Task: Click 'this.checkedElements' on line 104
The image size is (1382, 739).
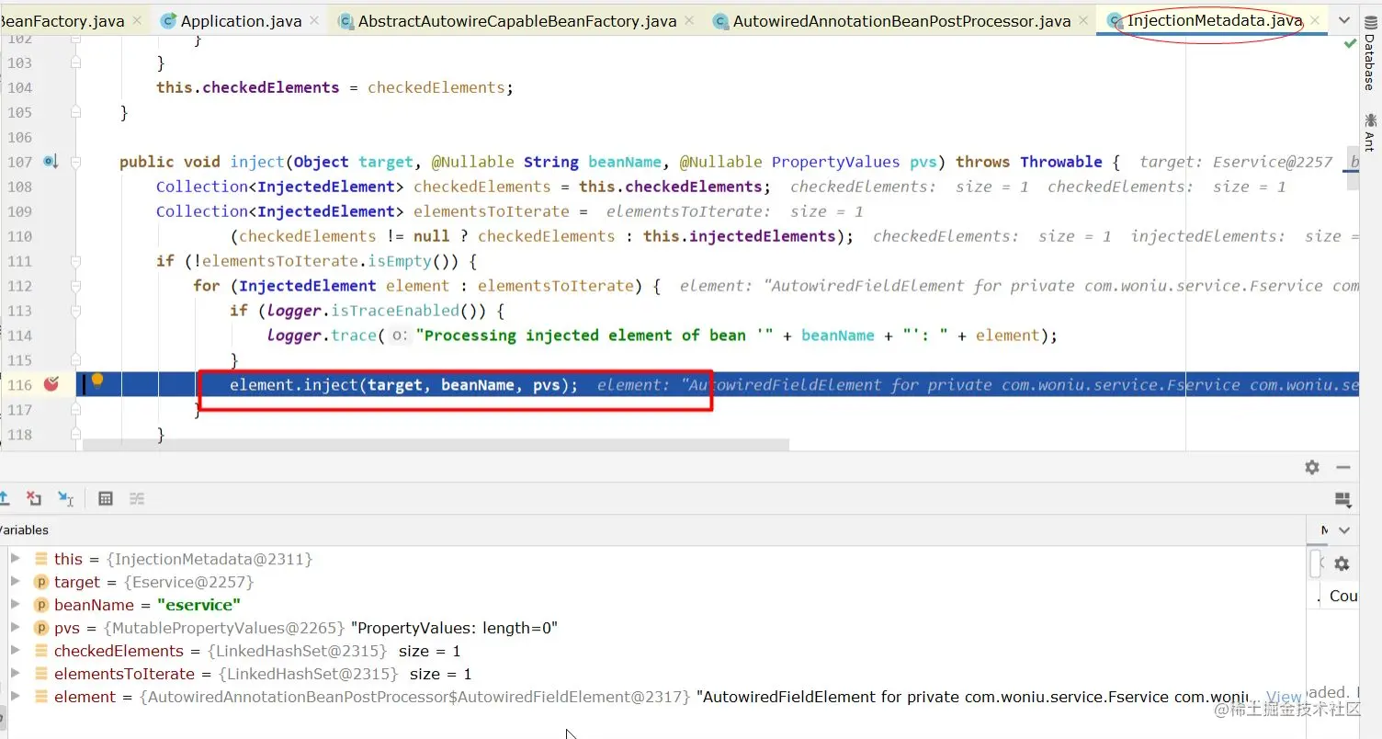Action: pyautogui.click(x=248, y=87)
